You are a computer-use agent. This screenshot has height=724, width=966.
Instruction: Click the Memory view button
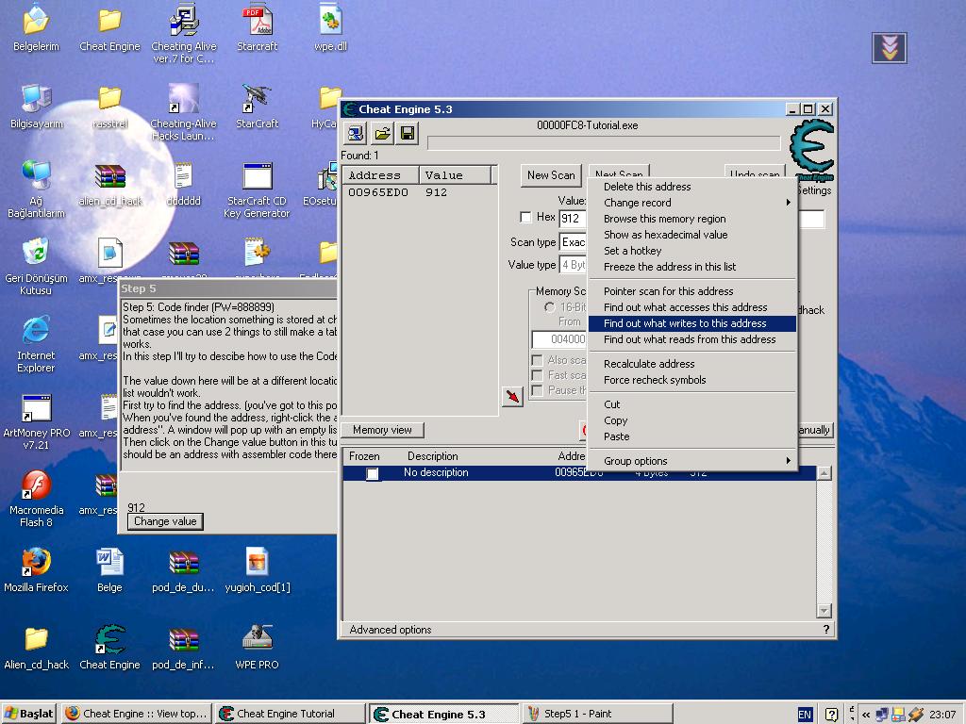pos(382,430)
